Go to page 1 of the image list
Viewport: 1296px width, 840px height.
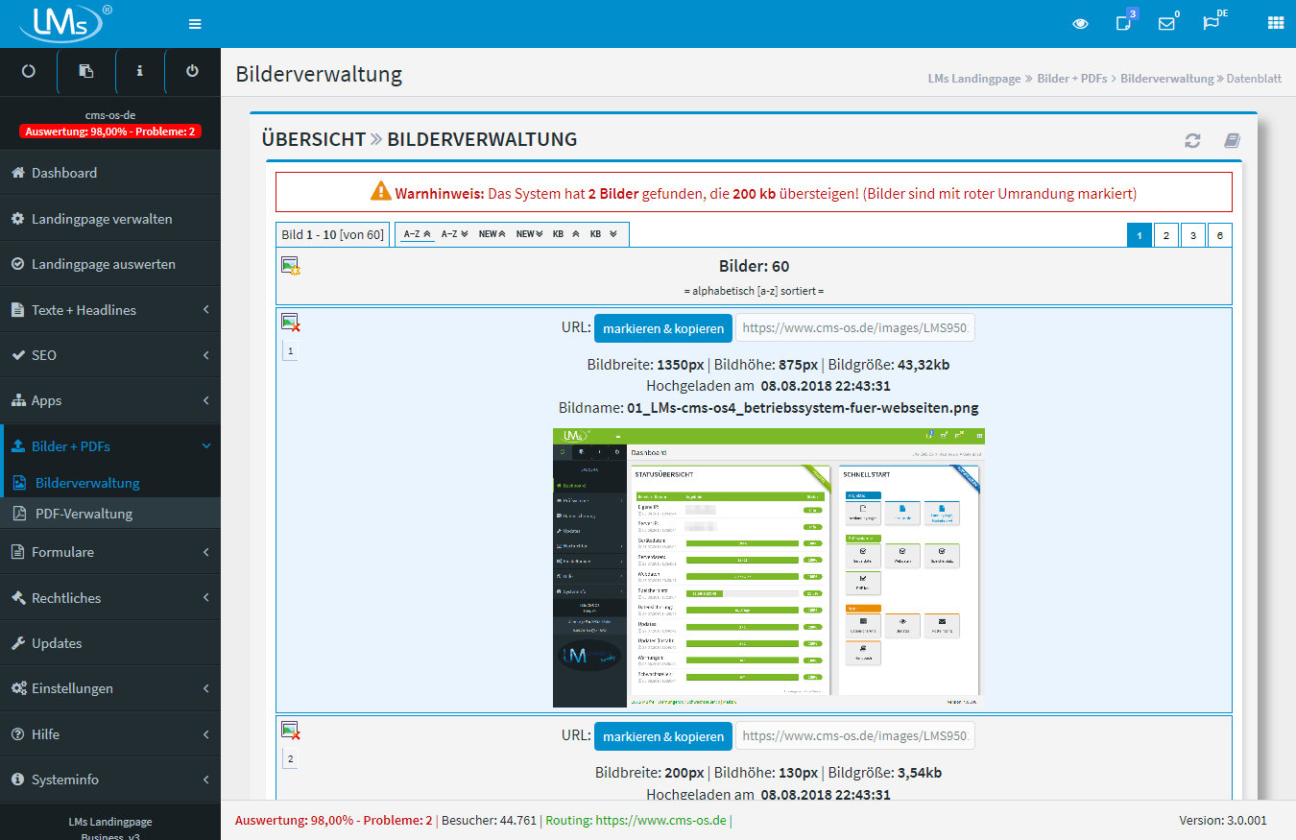pos(1140,235)
